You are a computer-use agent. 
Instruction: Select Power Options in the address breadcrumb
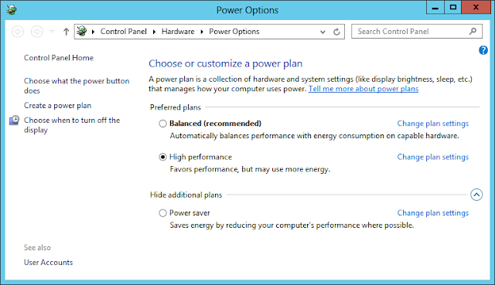(x=234, y=32)
